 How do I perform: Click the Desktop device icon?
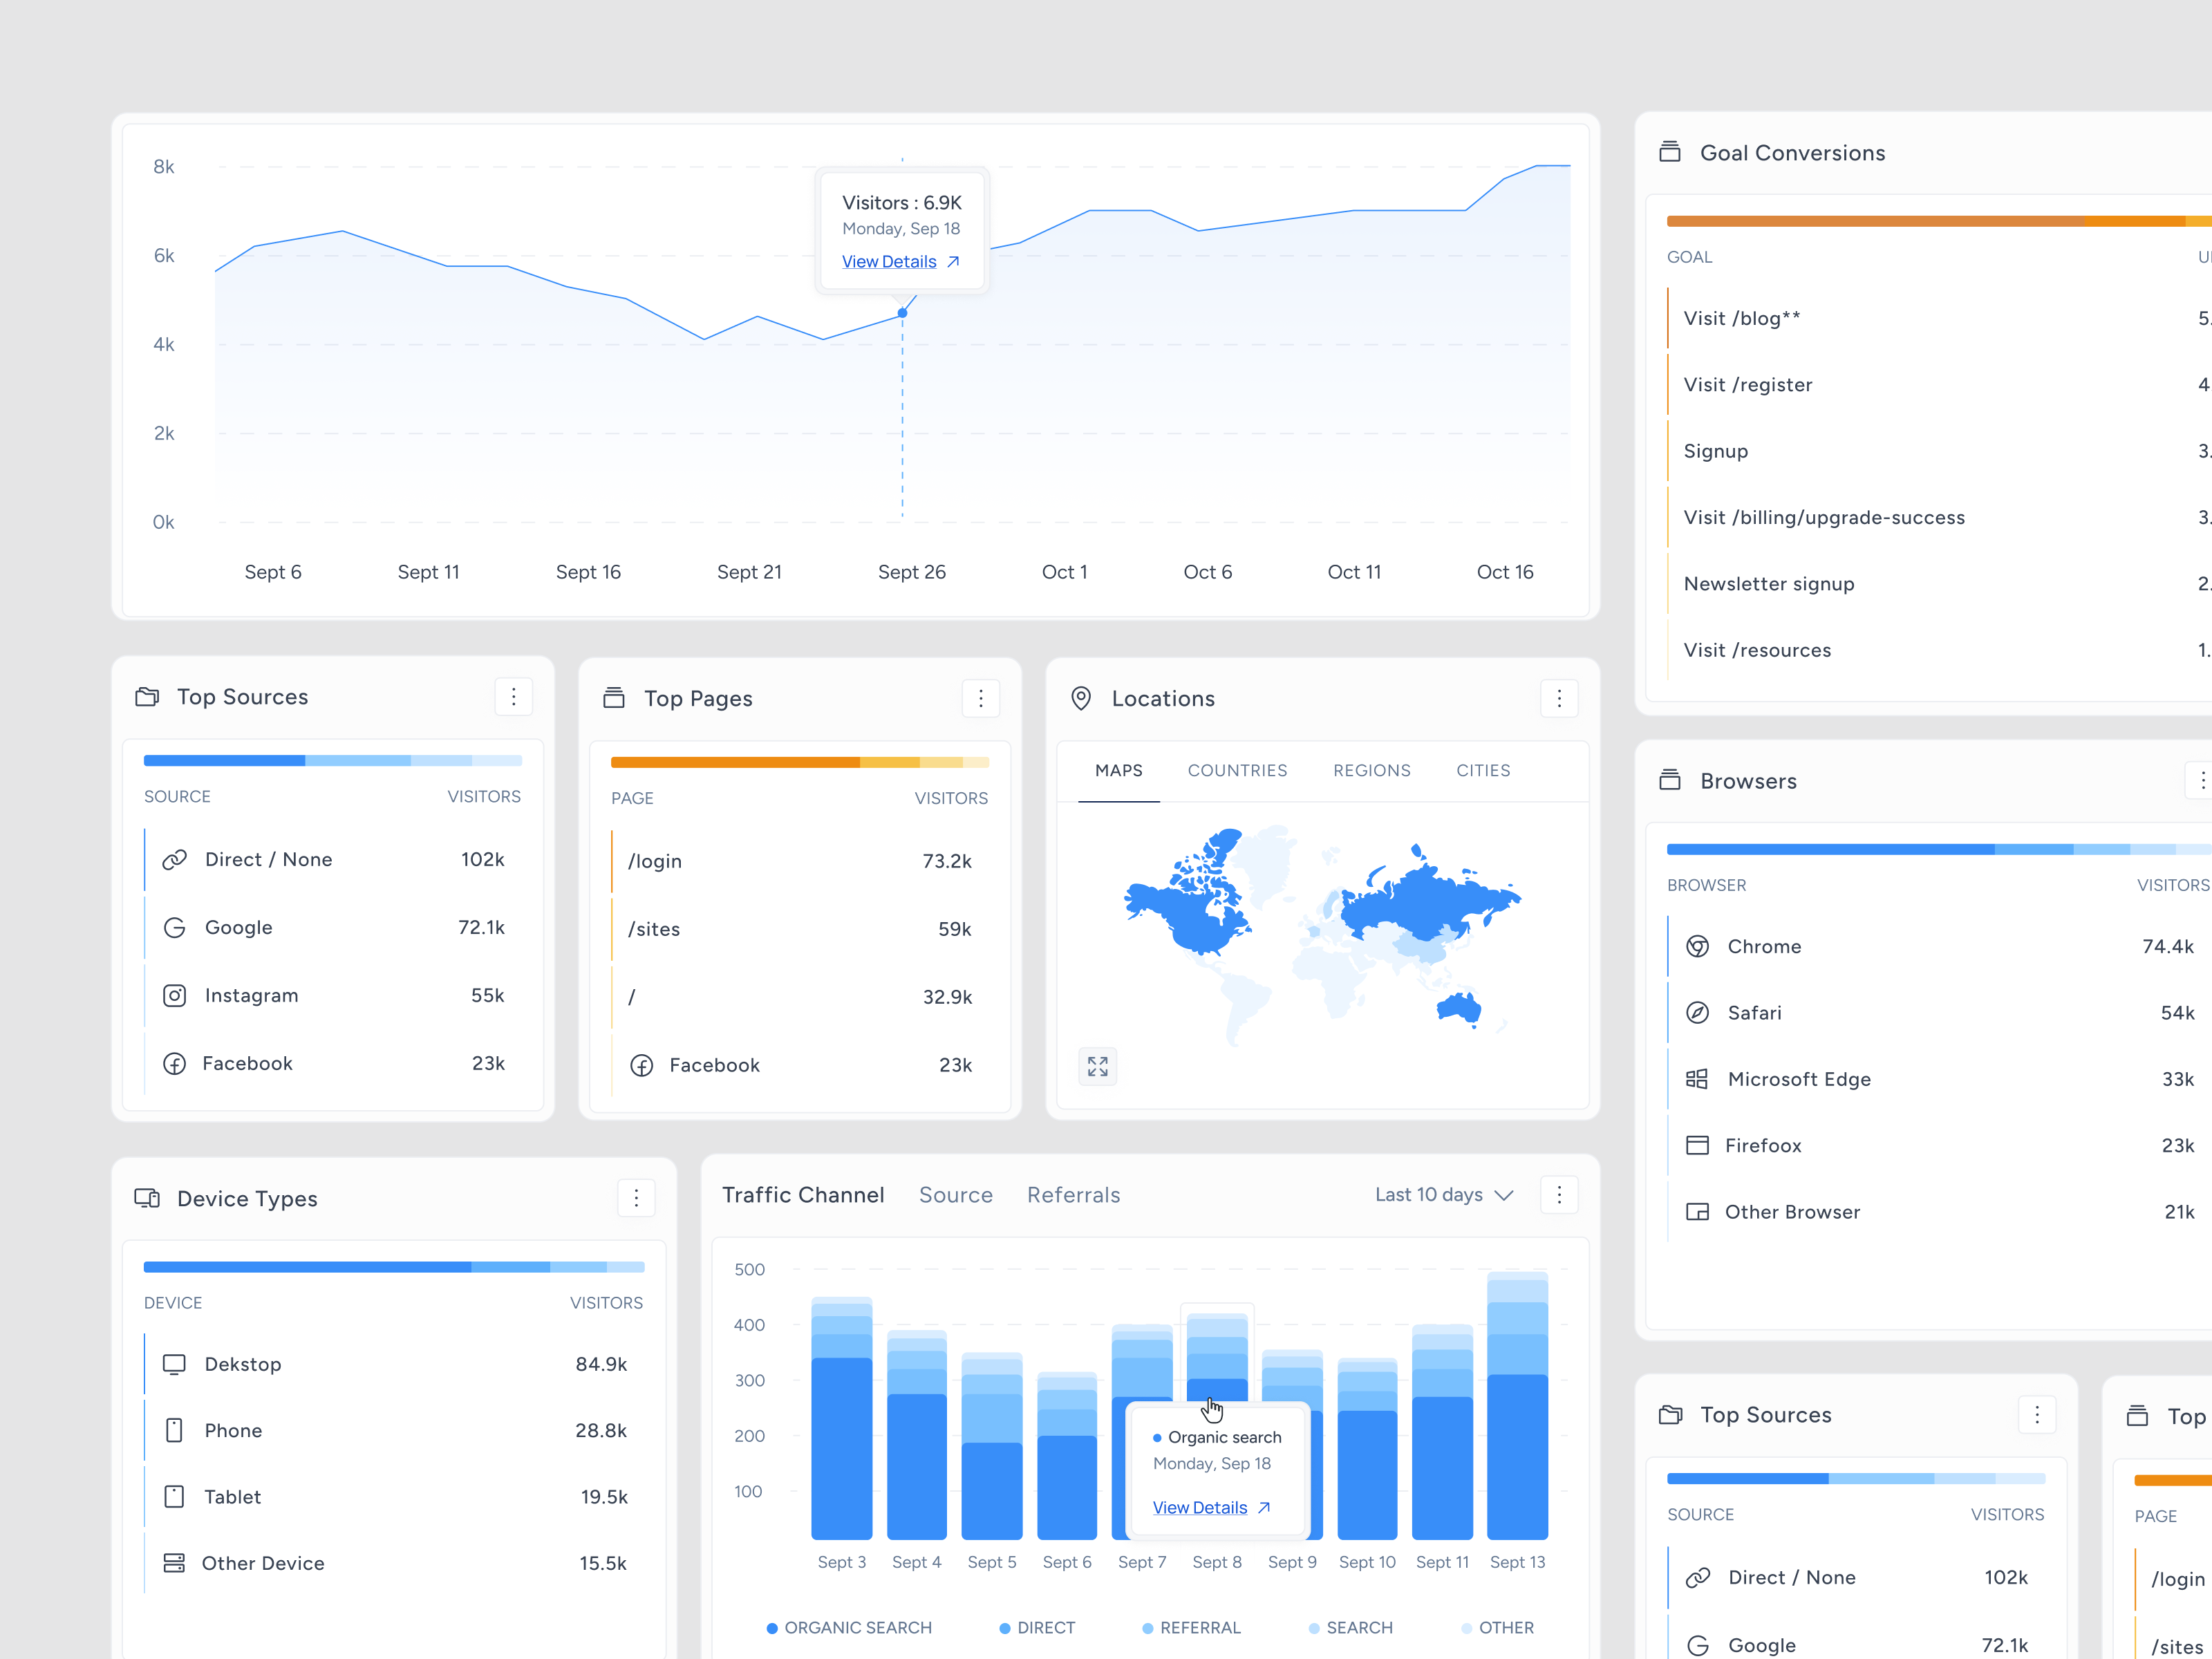pos(175,1364)
